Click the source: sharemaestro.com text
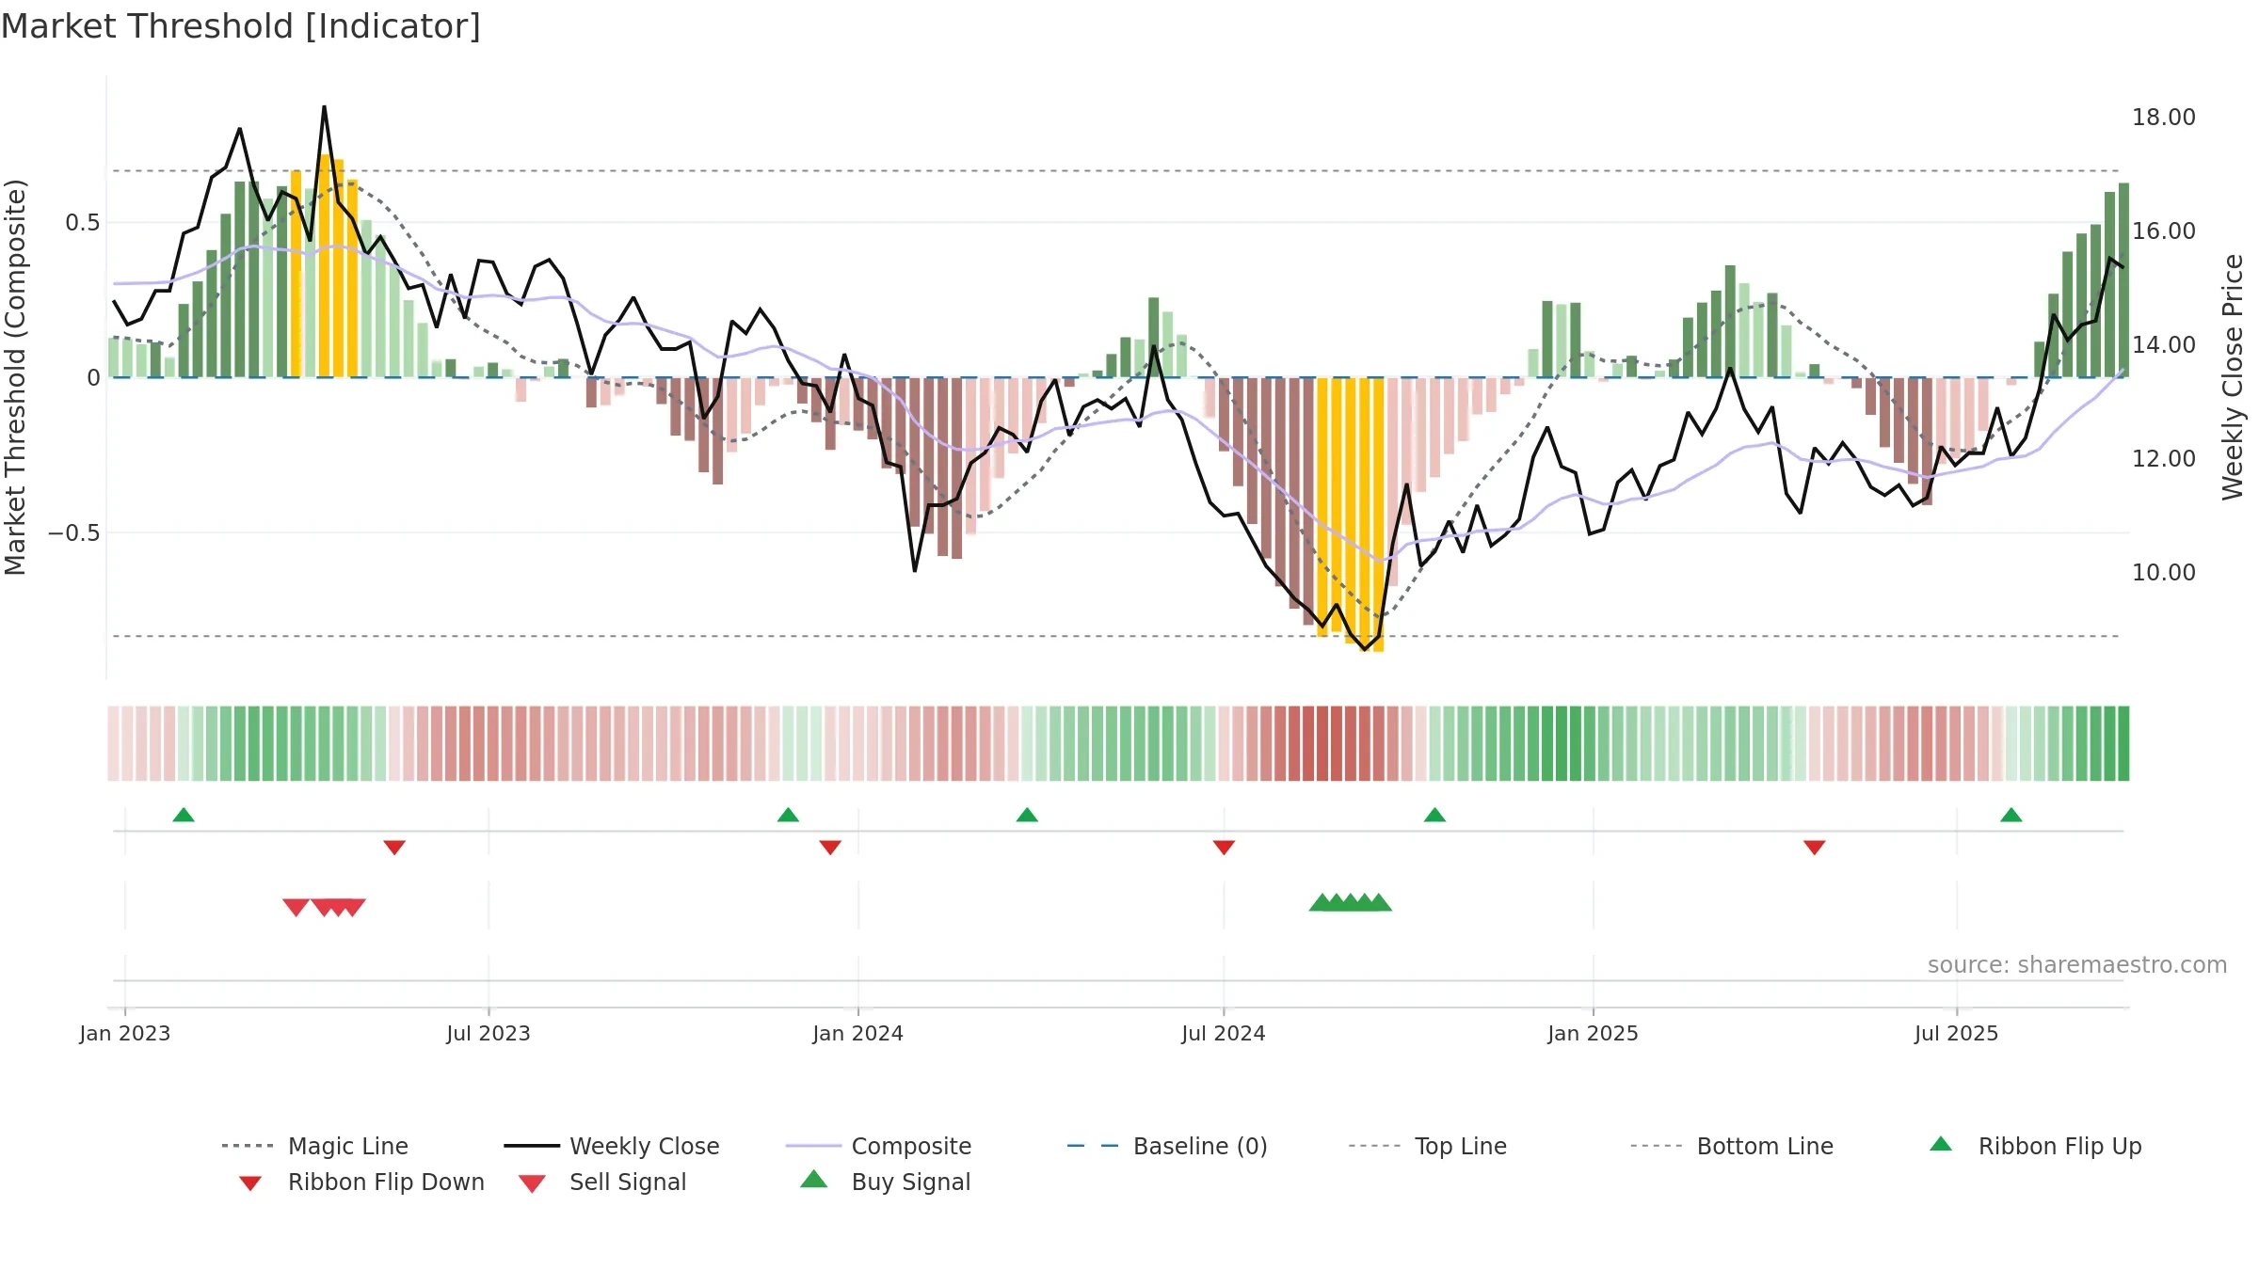The image size is (2259, 1270). coord(2077,965)
